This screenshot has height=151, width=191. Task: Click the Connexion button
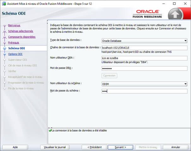point(109,76)
